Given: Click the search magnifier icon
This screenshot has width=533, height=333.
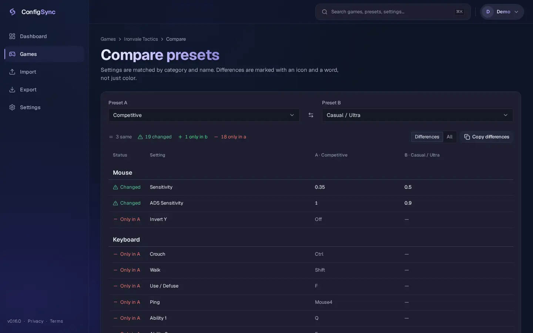Looking at the screenshot, I should [325, 12].
